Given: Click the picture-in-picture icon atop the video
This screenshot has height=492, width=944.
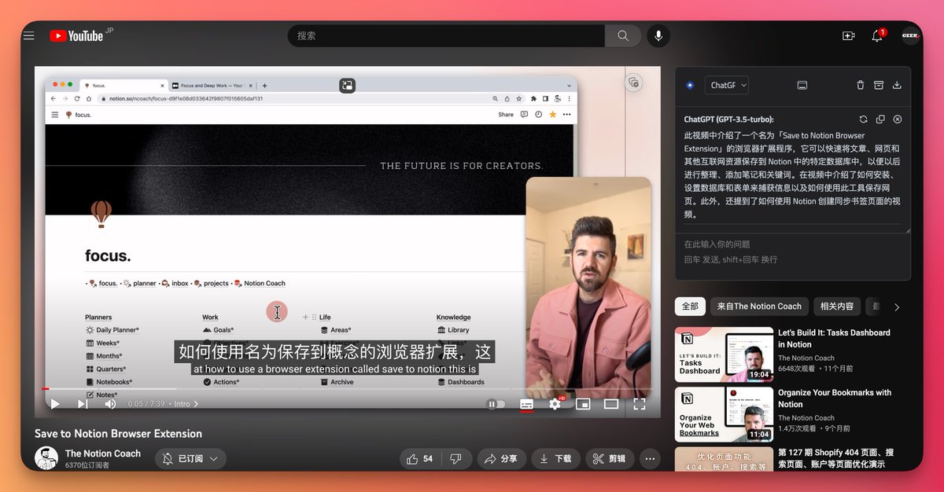Looking at the screenshot, I should (x=348, y=85).
